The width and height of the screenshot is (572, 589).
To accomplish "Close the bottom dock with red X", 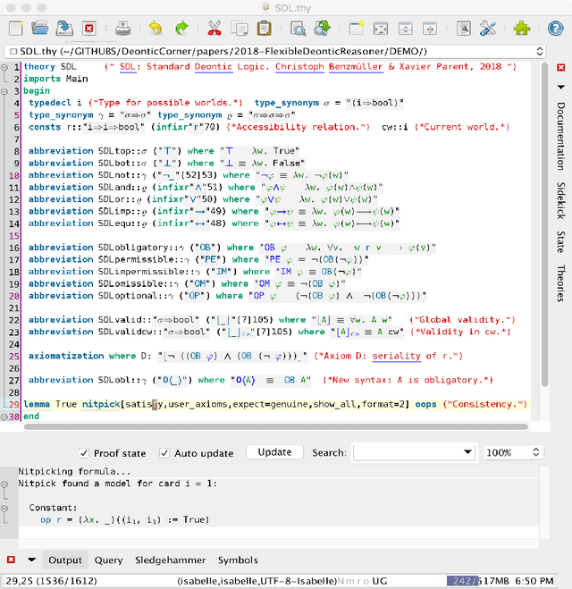I will [11, 560].
